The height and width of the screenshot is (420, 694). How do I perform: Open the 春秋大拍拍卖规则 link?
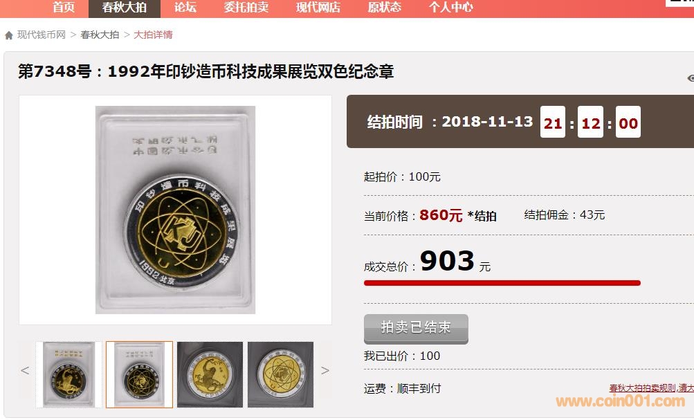(x=642, y=388)
